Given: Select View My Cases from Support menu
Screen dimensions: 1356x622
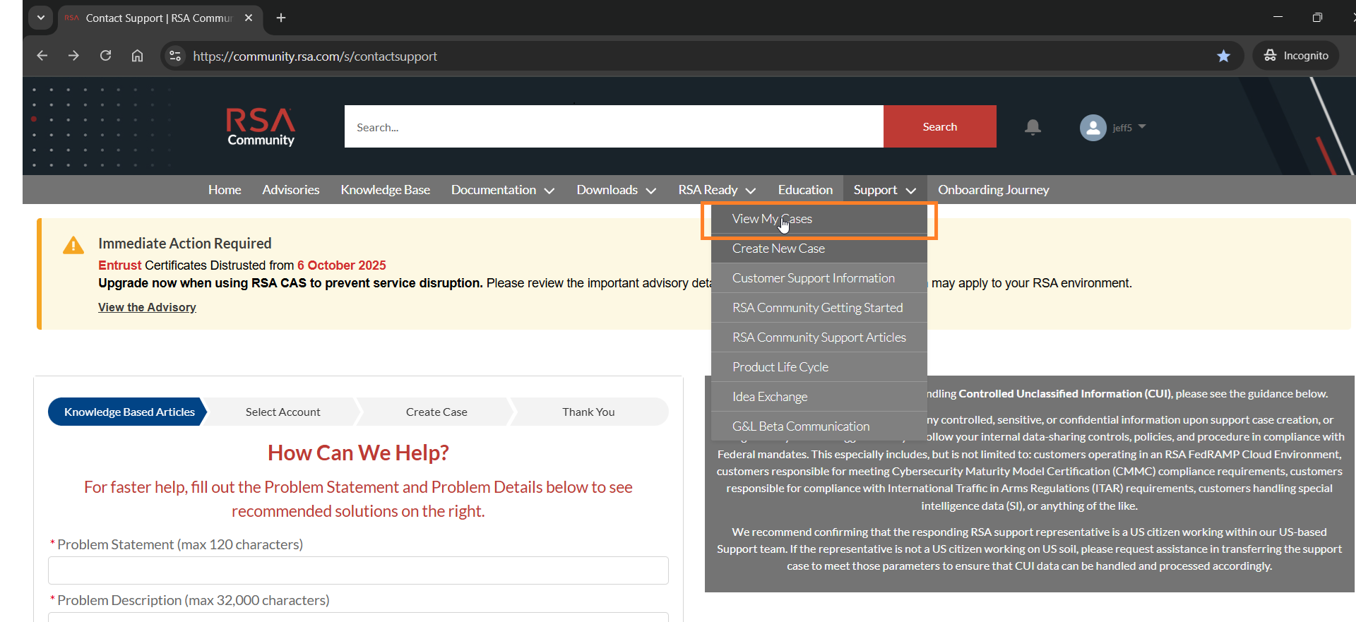Looking at the screenshot, I should point(772,219).
